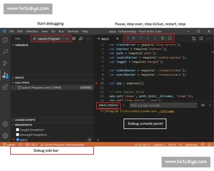Click Launch Program (myExpressApp) in status bar
Screen dimensions: 214x171
coord(62,145)
